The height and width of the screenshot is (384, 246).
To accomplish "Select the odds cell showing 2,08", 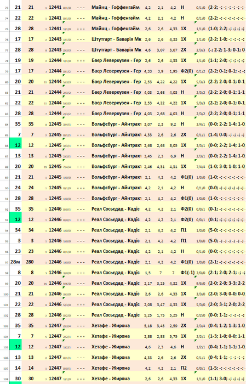I will point(148,304).
